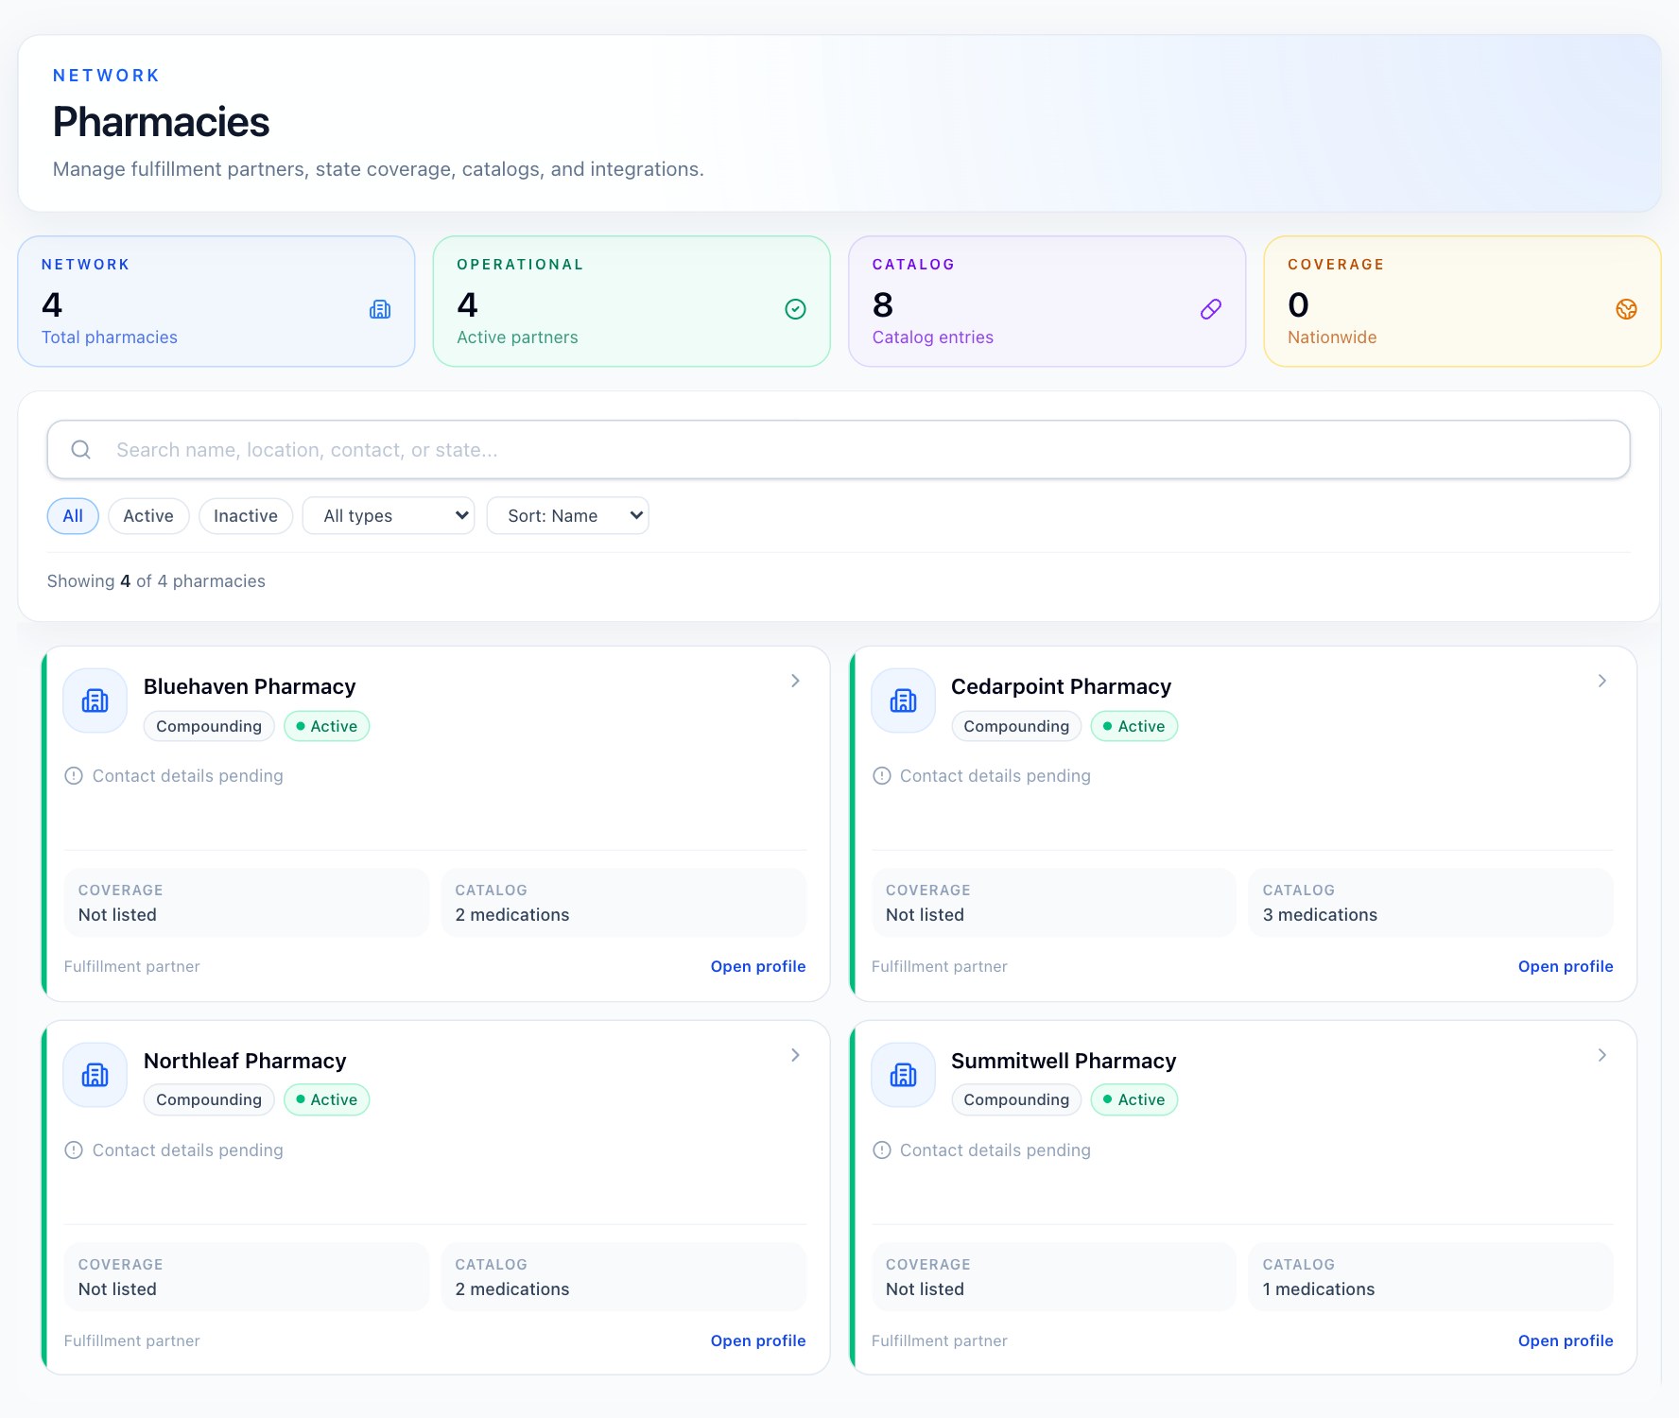Open the Sort: Name dropdown
The height and width of the screenshot is (1418, 1679).
pos(567,516)
